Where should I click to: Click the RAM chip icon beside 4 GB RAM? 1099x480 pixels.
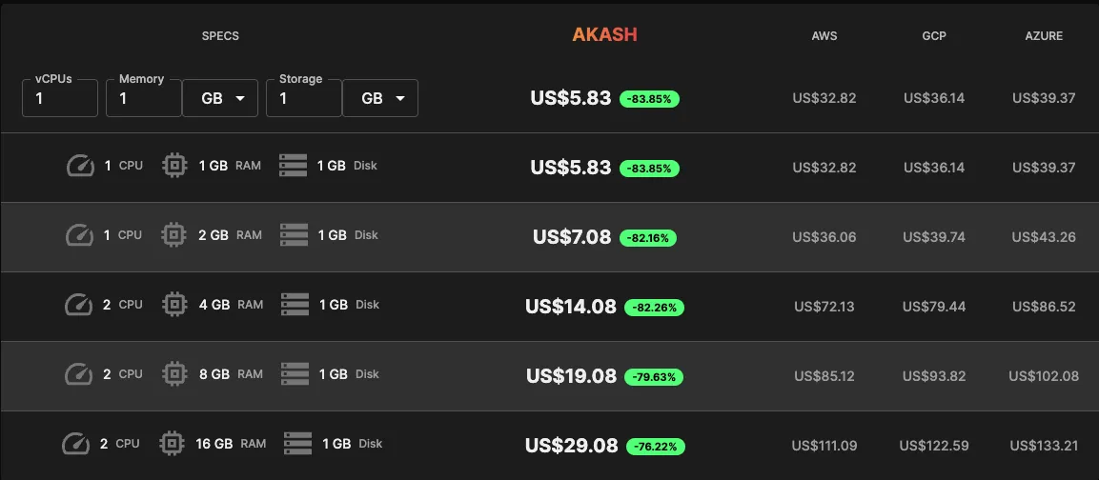click(x=173, y=305)
